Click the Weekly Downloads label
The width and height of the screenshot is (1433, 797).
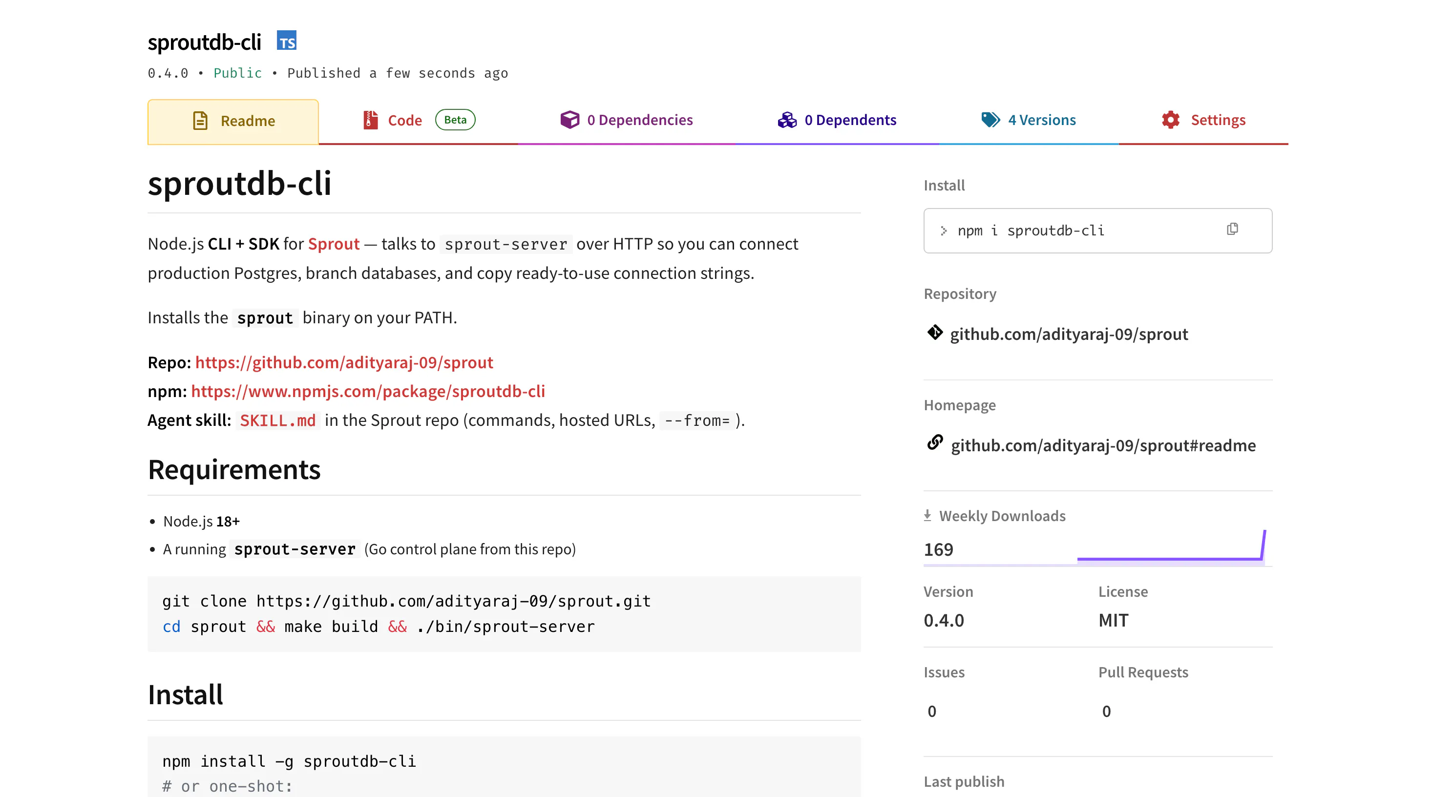tap(1002, 516)
